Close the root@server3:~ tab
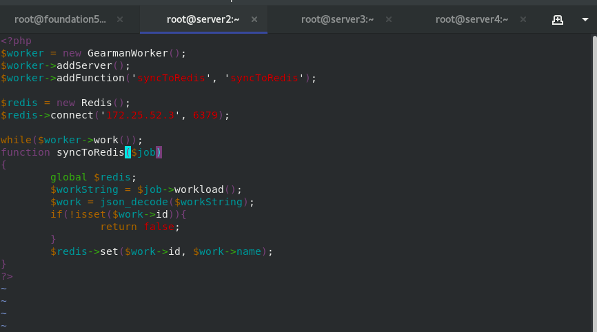 (x=389, y=19)
